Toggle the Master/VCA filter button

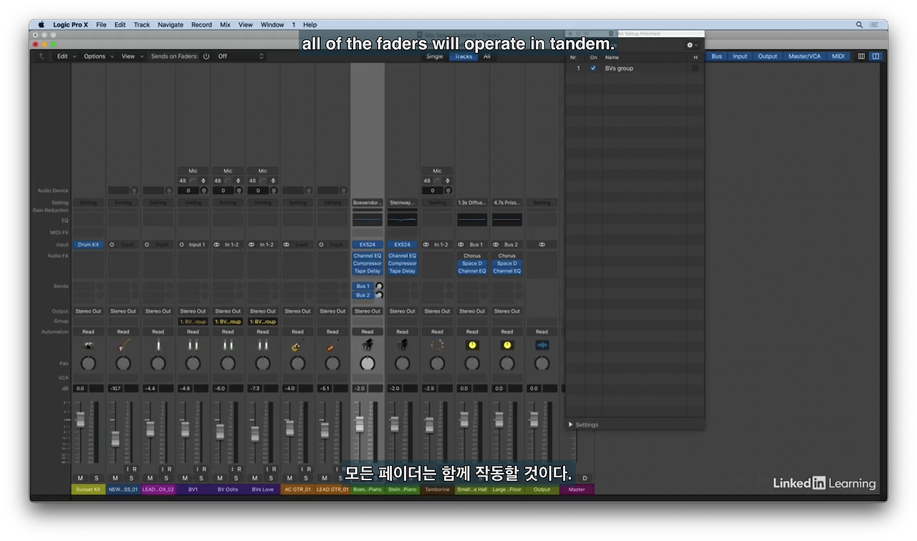(x=805, y=57)
